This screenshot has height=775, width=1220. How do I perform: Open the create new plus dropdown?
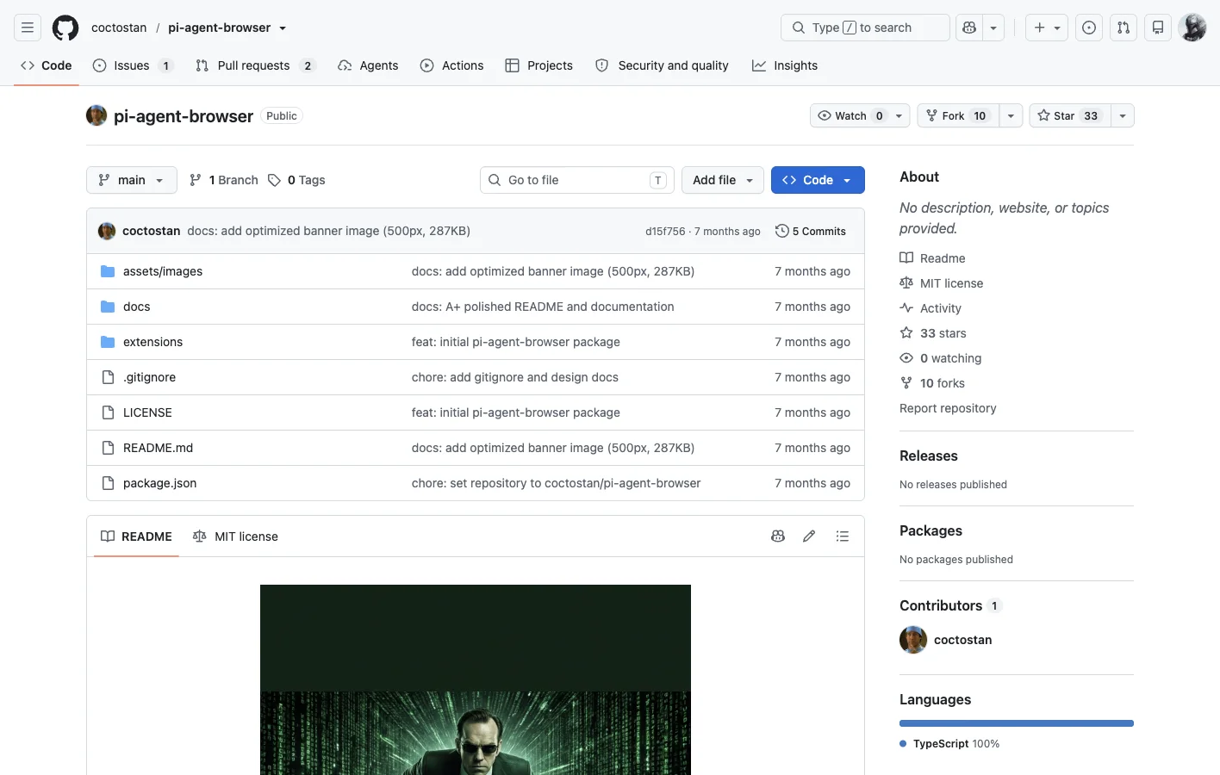pos(1047,28)
